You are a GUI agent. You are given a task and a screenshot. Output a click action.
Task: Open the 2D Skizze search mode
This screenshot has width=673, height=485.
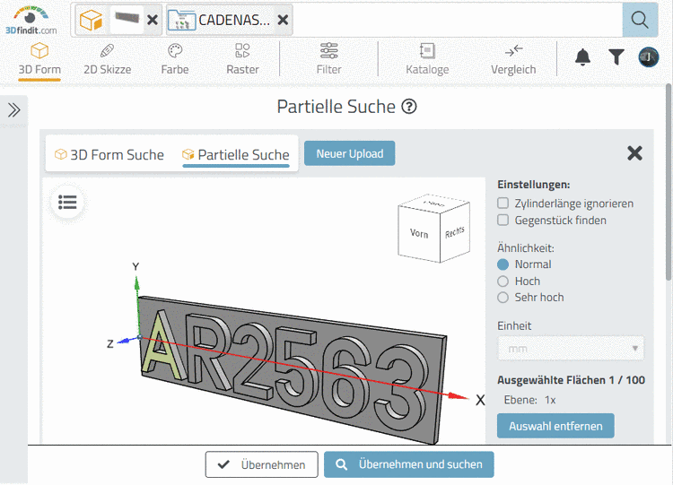pyautogui.click(x=108, y=59)
